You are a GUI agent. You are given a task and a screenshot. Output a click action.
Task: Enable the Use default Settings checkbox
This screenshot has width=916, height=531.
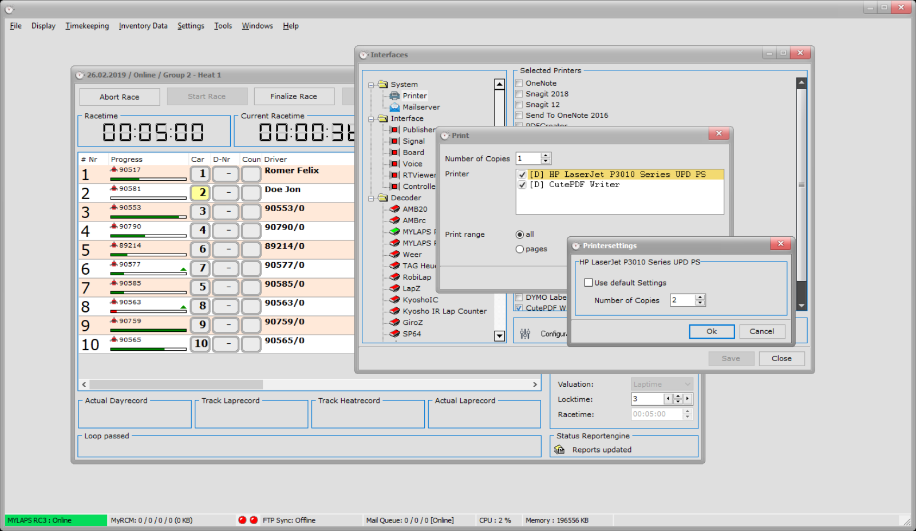point(588,283)
